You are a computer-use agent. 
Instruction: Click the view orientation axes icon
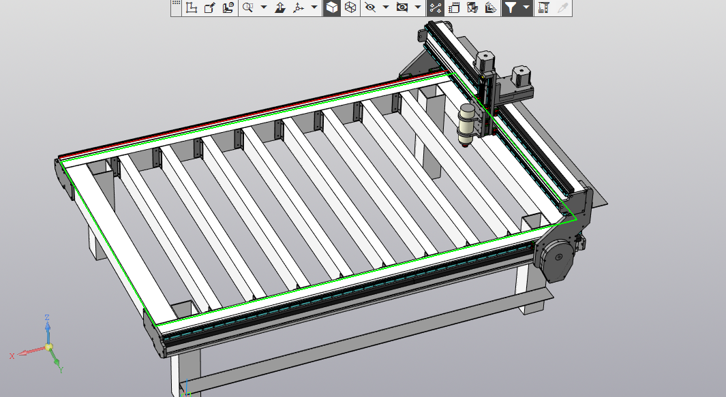[299, 7]
